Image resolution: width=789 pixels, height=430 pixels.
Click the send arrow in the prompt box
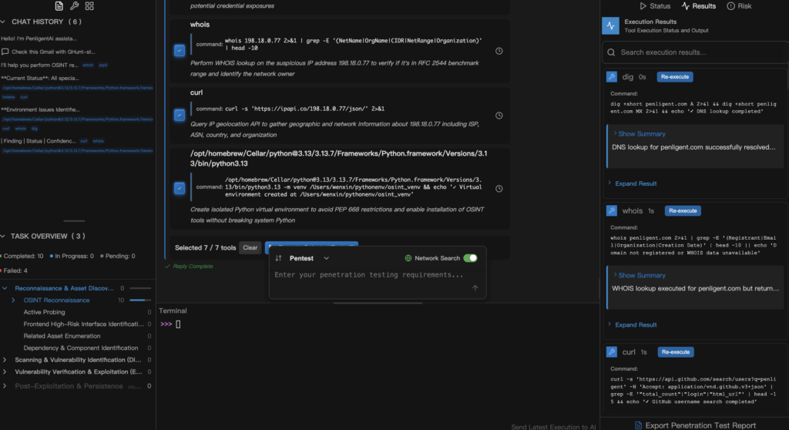coord(475,287)
